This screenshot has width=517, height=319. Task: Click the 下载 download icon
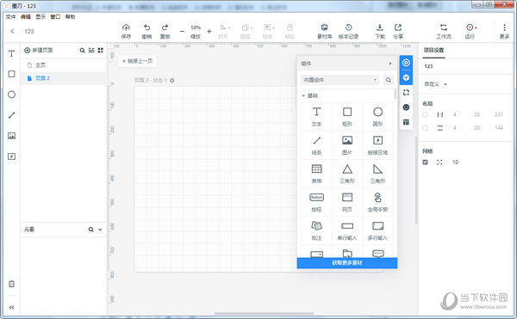click(x=380, y=28)
